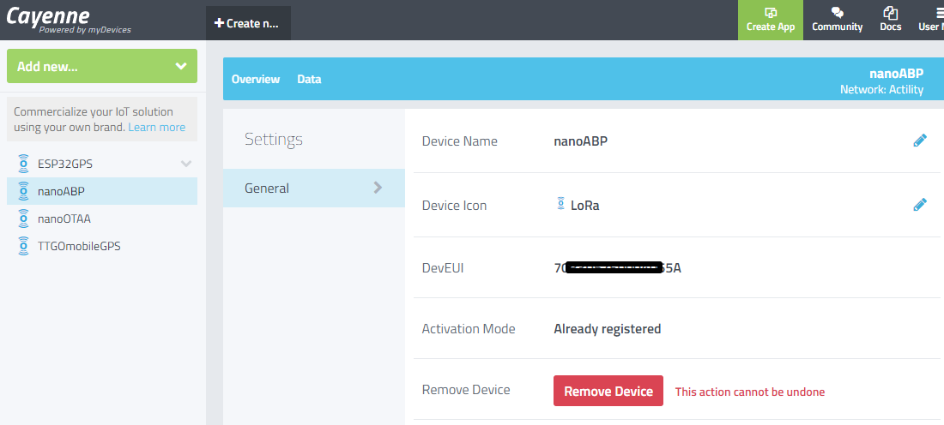The width and height of the screenshot is (944, 425).
Task: Select nanoOTAA device in sidebar
Action: pyautogui.click(x=102, y=218)
